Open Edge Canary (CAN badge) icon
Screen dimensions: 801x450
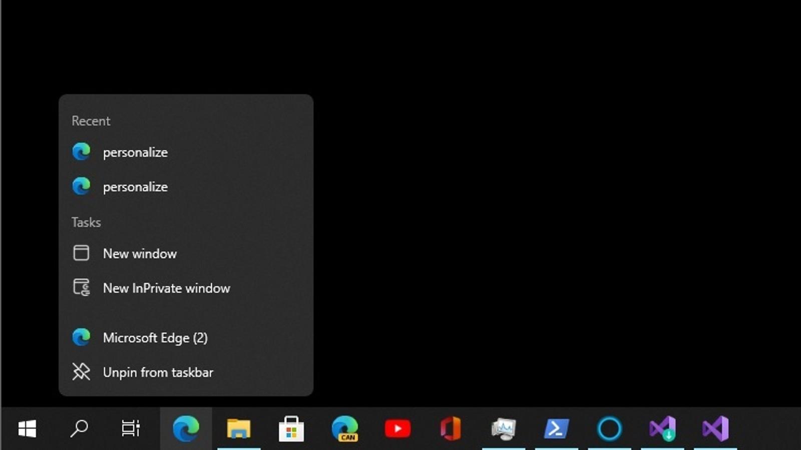pyautogui.click(x=345, y=428)
